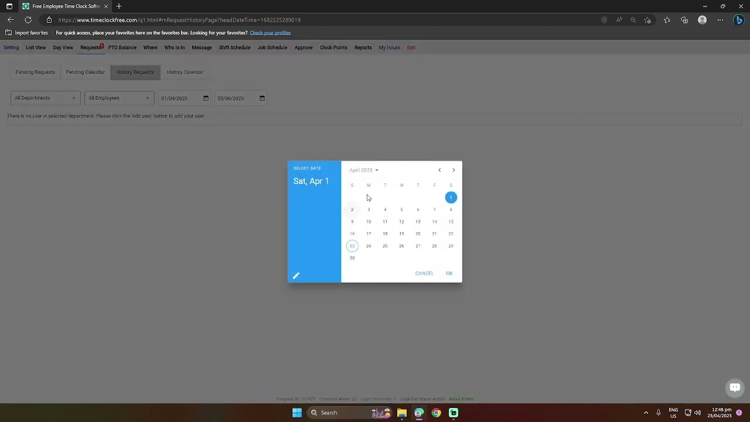Click the Check your profiles link
The height and width of the screenshot is (422, 750).
270,33
